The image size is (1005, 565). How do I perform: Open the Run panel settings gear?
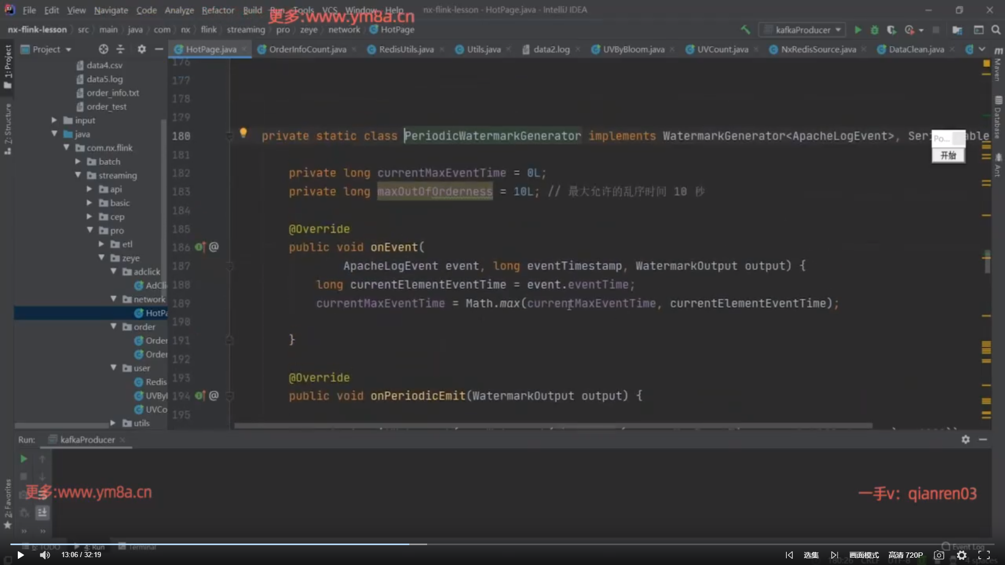click(965, 439)
